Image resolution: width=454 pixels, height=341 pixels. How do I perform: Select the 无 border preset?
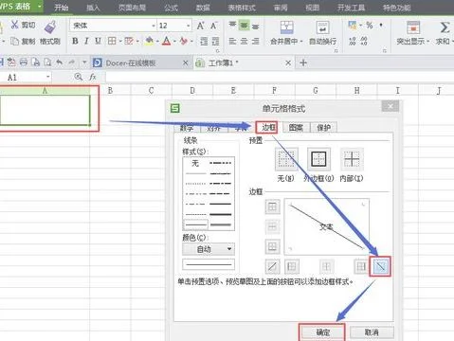click(286, 159)
